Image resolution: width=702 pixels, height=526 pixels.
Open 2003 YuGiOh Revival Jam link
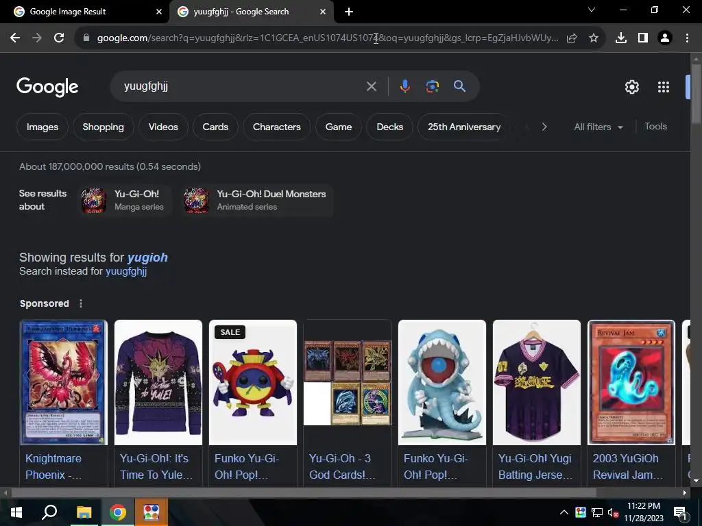pos(628,466)
